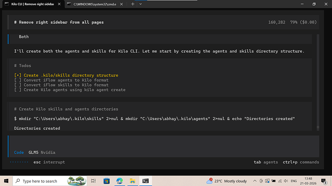Screen dimensions: 332x186
Task: Click checkbox for Convert iFlow skills todo
Action: pos(18,85)
